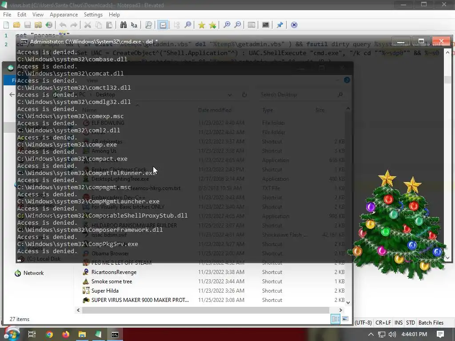This screenshot has height=341, width=455.
Task: Create a new file in Notepad3 toolbar
Action: click(6, 25)
